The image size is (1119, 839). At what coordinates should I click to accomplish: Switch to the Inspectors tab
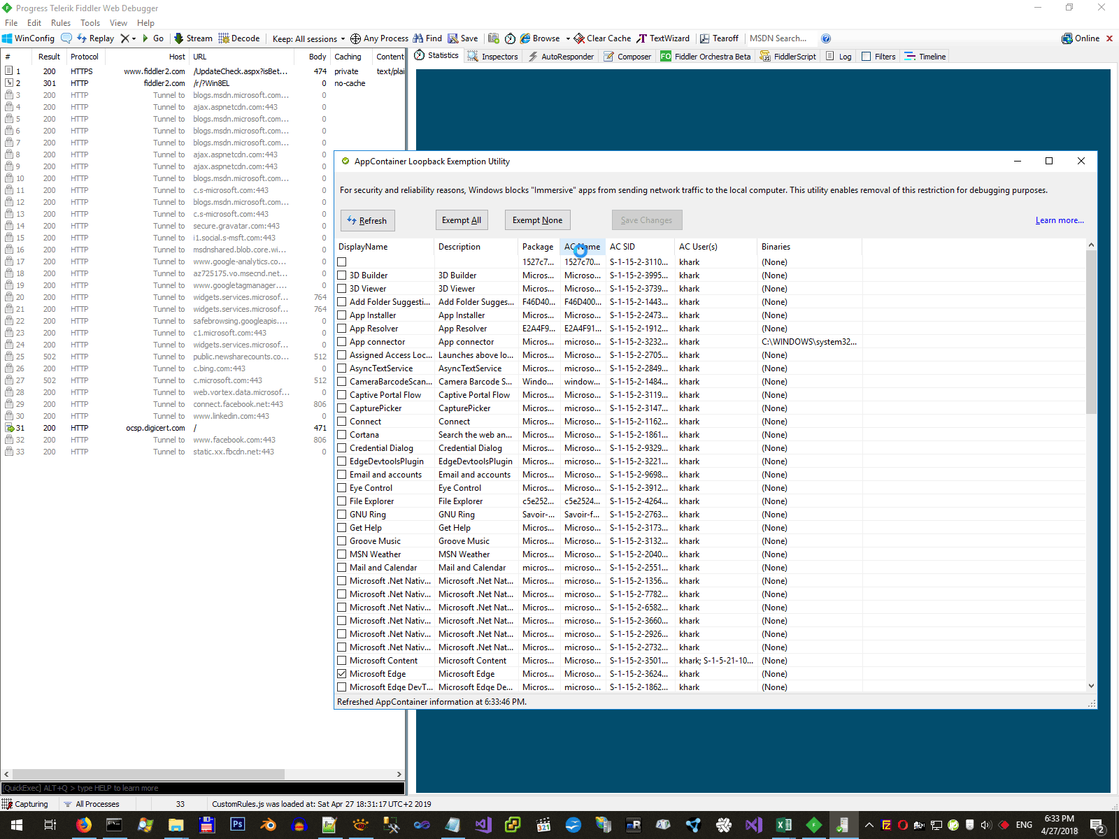click(493, 57)
